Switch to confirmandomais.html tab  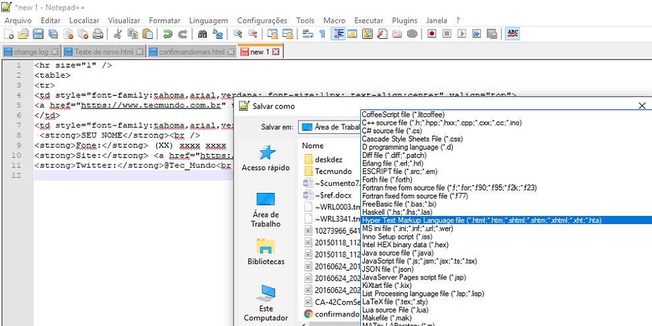pos(192,52)
